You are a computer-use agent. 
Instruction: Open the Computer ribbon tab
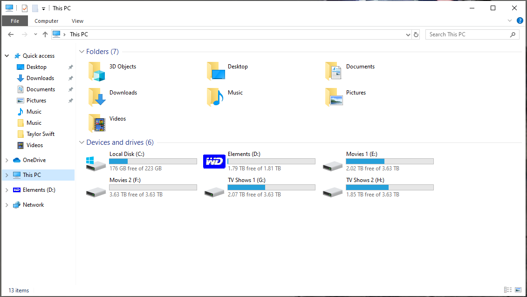click(47, 21)
